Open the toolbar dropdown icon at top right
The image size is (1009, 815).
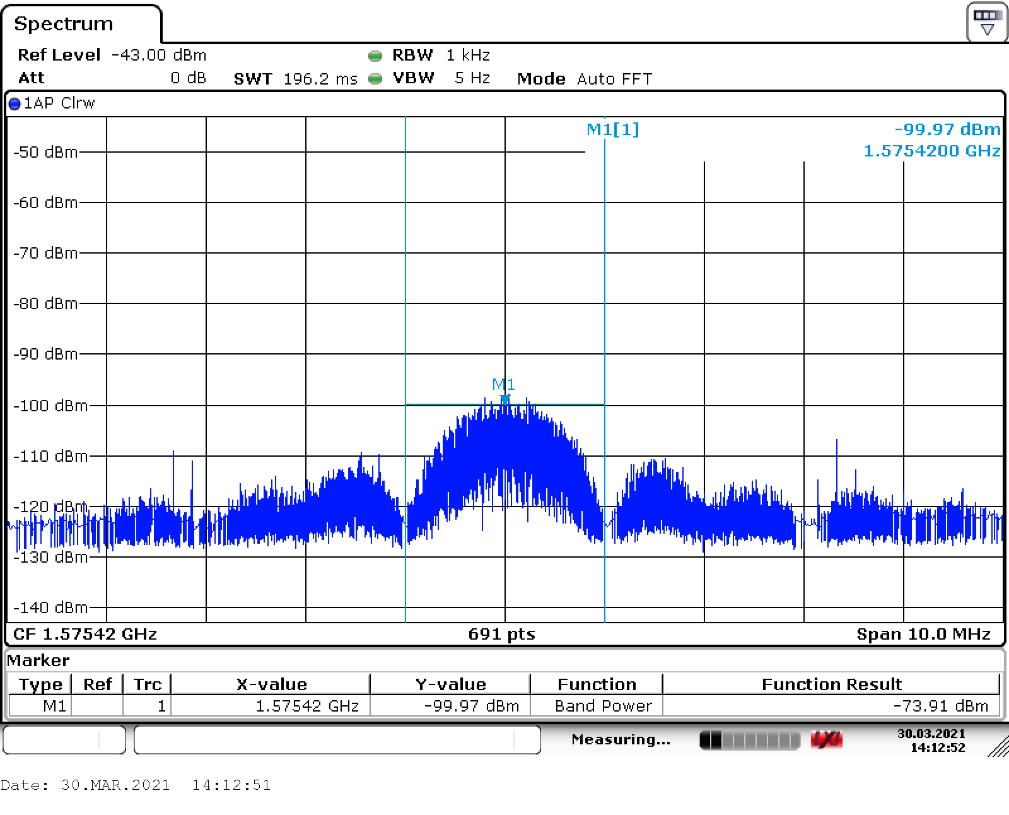click(x=986, y=22)
